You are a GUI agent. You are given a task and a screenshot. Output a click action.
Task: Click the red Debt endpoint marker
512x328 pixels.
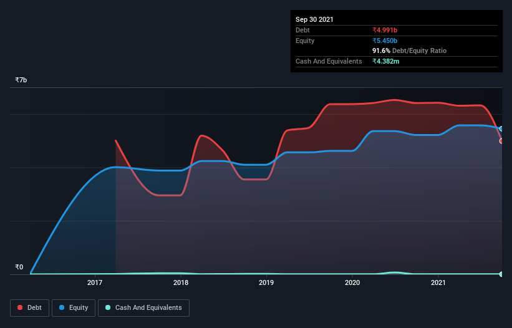pos(501,141)
